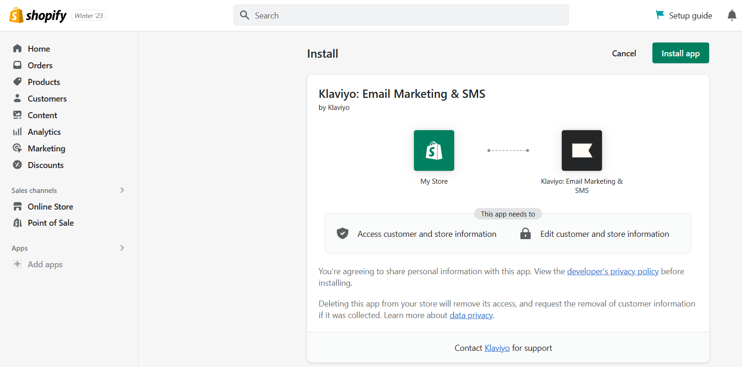742x367 pixels.
Task: Click the Discounts badge icon
Action: pos(18,165)
